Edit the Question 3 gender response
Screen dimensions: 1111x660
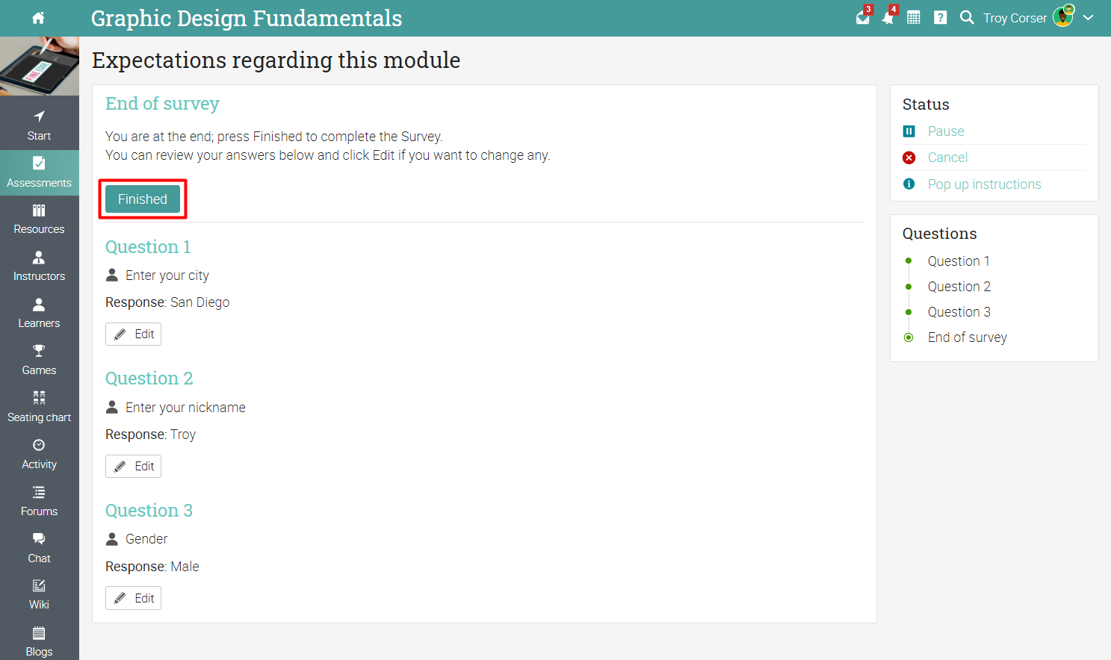click(x=133, y=598)
